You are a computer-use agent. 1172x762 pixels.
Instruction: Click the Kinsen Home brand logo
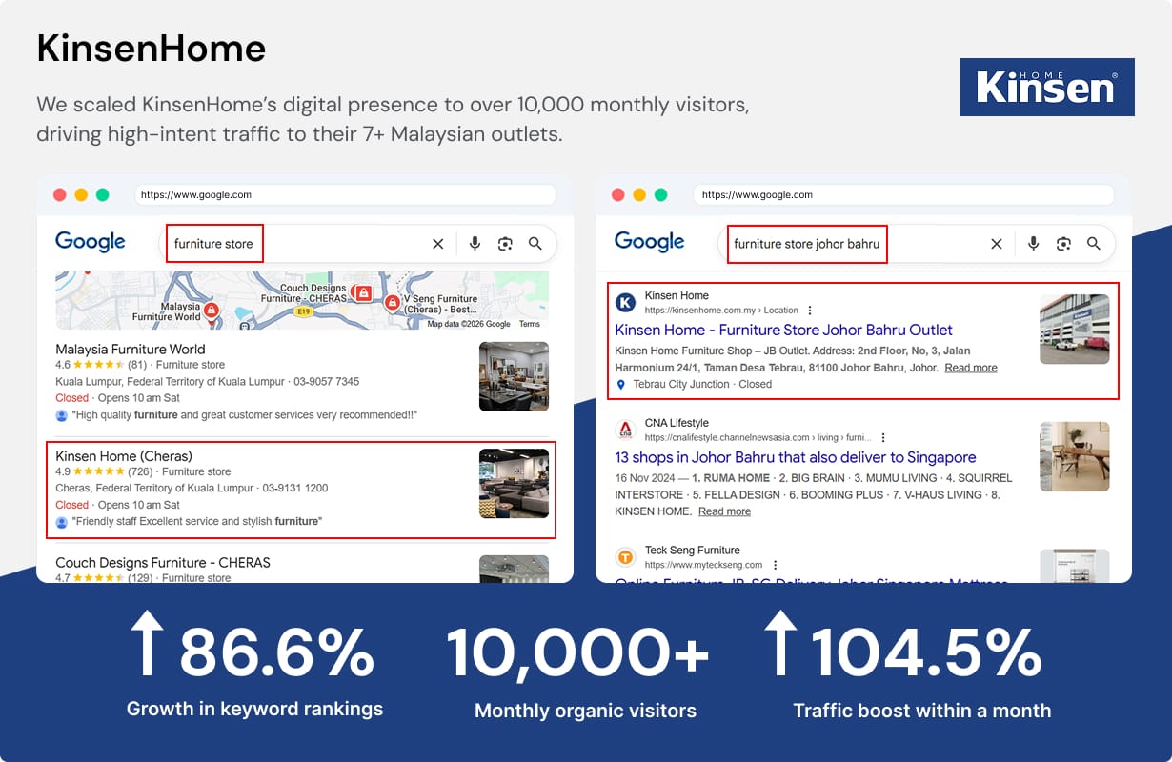pyautogui.click(x=1047, y=88)
